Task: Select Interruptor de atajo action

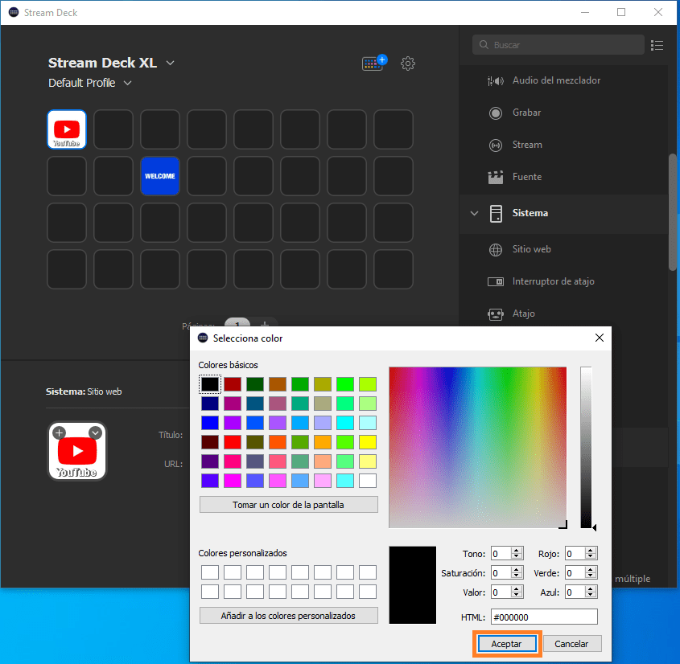Action: [553, 281]
